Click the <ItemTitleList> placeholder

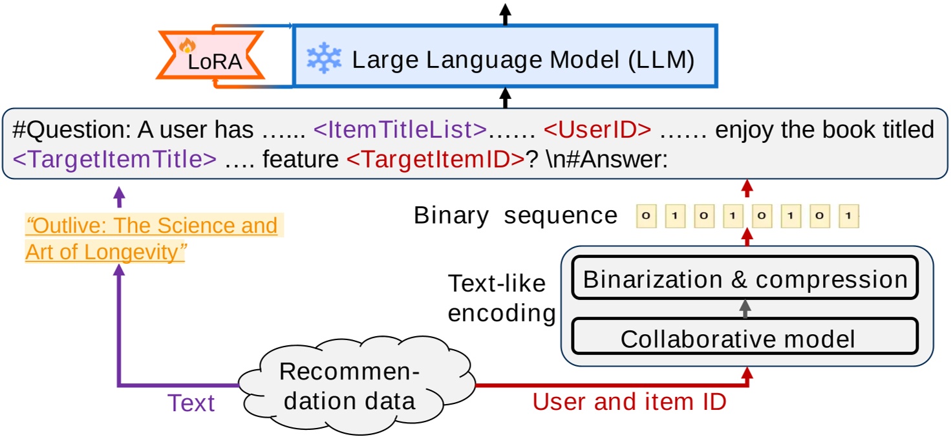click(x=399, y=131)
